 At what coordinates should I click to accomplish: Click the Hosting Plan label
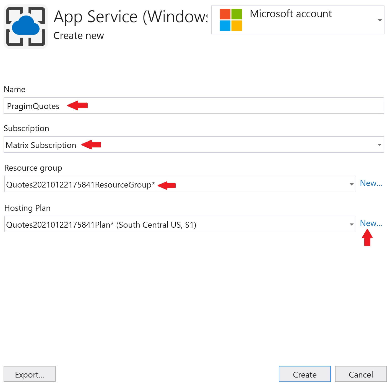click(x=27, y=208)
